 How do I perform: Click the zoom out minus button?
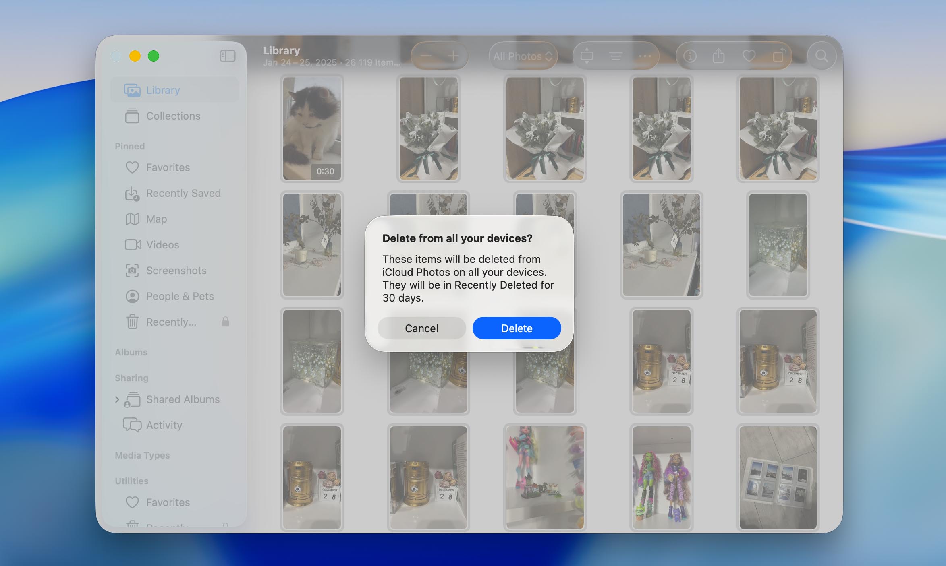click(426, 56)
